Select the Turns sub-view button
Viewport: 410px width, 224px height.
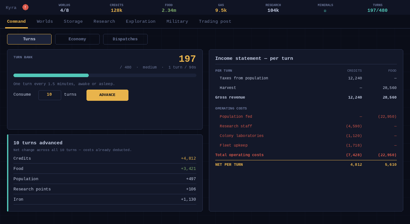(x=29, y=39)
